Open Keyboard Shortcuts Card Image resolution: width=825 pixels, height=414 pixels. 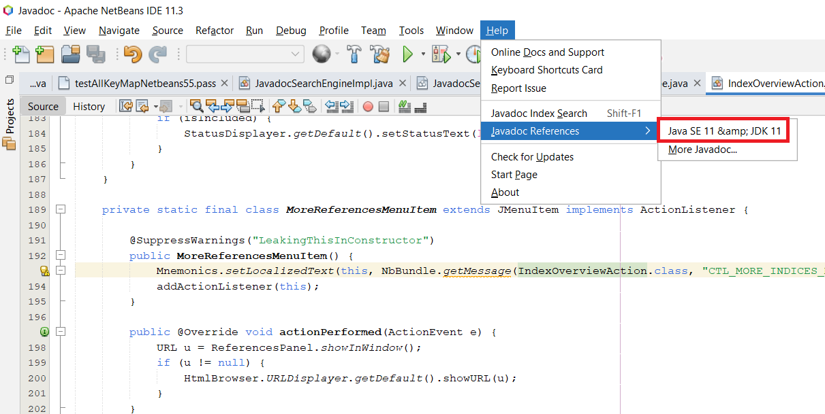tap(570, 70)
